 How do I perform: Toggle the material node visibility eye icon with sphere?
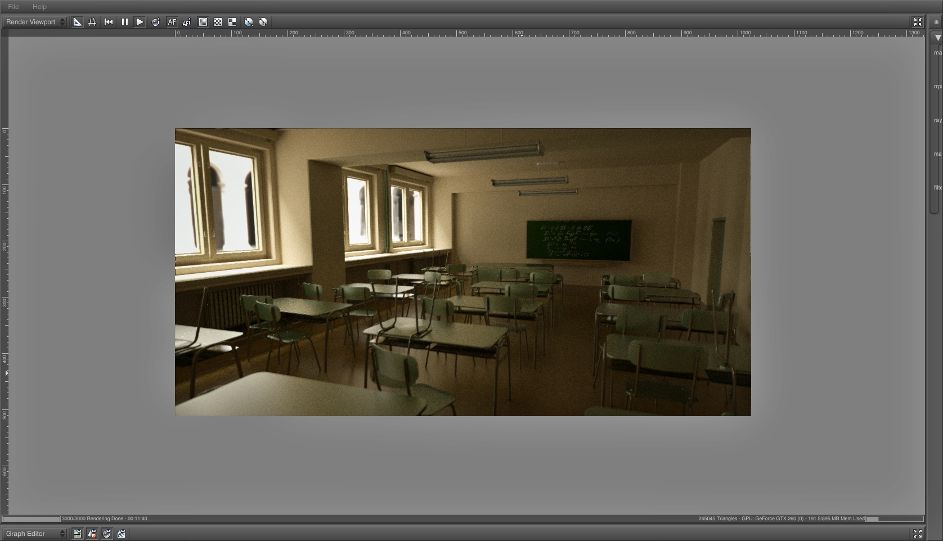(107, 534)
